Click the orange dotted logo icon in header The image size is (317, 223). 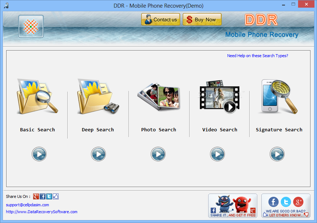31,27
